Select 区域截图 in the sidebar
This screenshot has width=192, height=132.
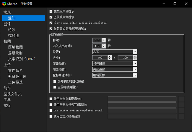point(15,47)
